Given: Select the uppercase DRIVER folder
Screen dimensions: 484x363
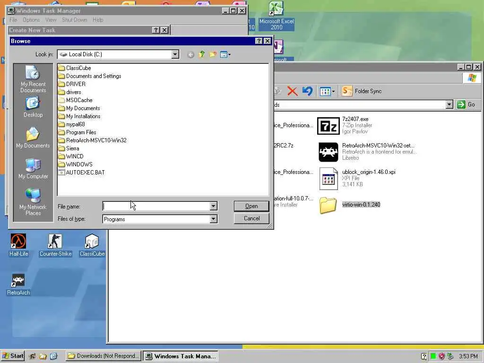Looking at the screenshot, I should pos(72,84).
